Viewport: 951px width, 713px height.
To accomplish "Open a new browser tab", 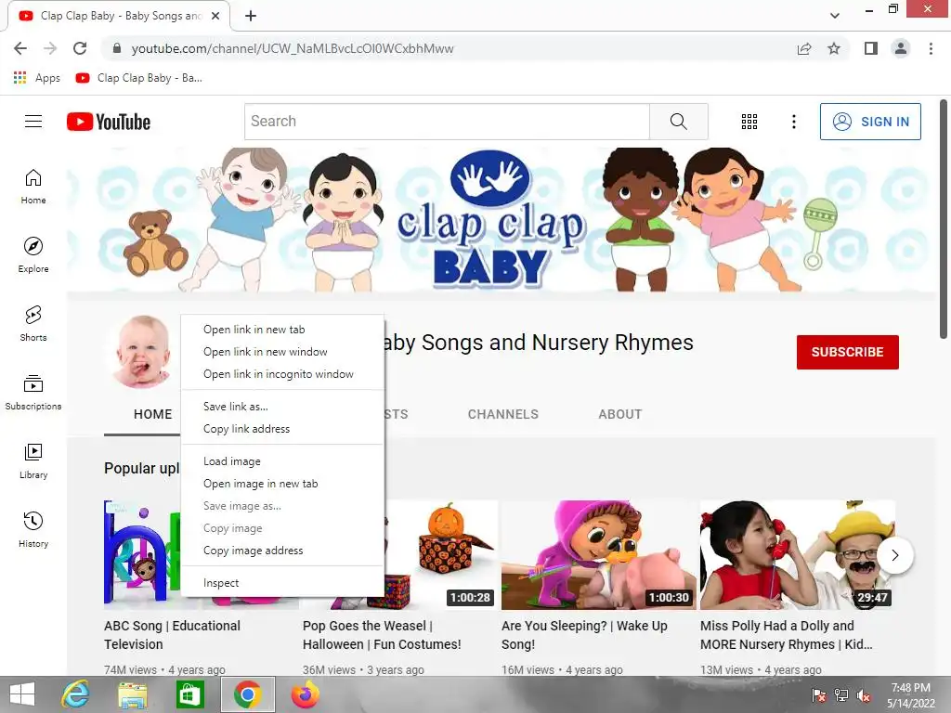I will coord(251,16).
